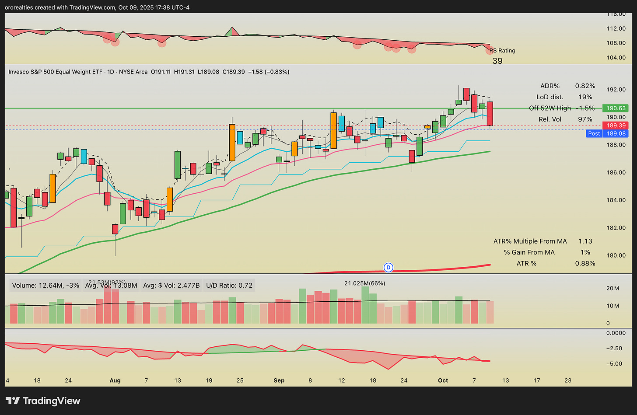Click the Invesco S&P 500 Equal Weight ETF title
Image resolution: width=637 pixels, height=415 pixels.
(x=56, y=72)
